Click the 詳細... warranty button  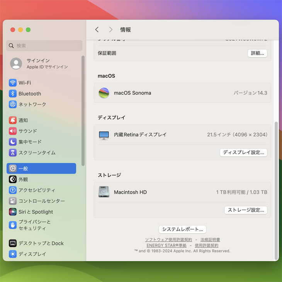(257, 53)
